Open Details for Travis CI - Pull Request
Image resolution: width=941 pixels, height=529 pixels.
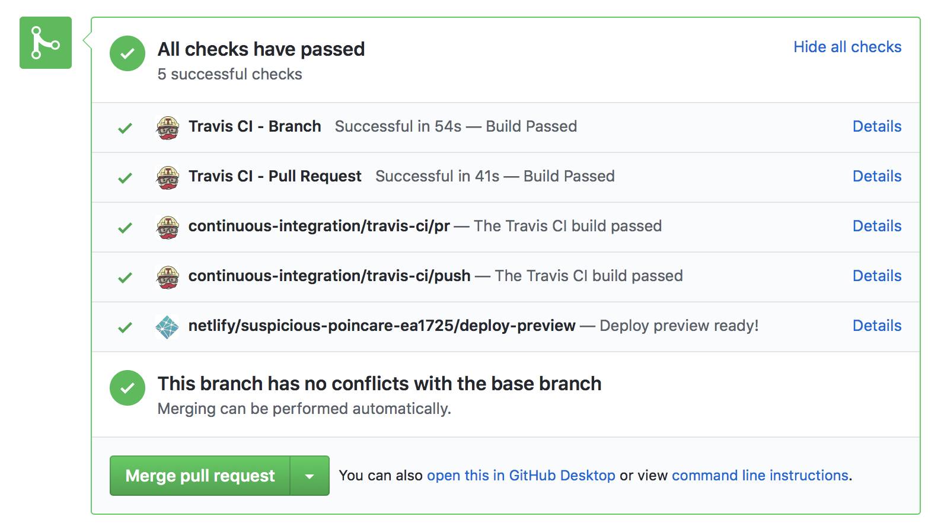click(x=876, y=176)
